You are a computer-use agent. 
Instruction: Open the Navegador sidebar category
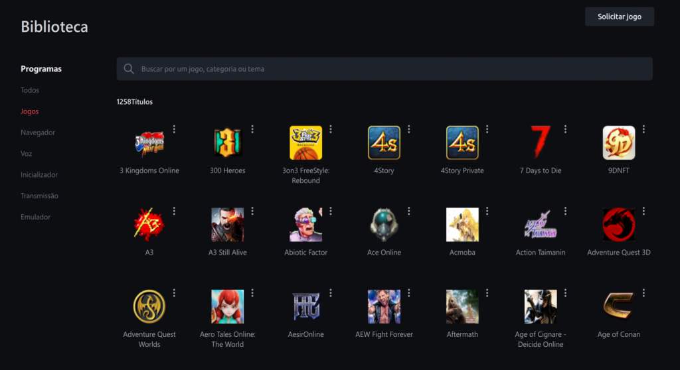pyautogui.click(x=38, y=133)
